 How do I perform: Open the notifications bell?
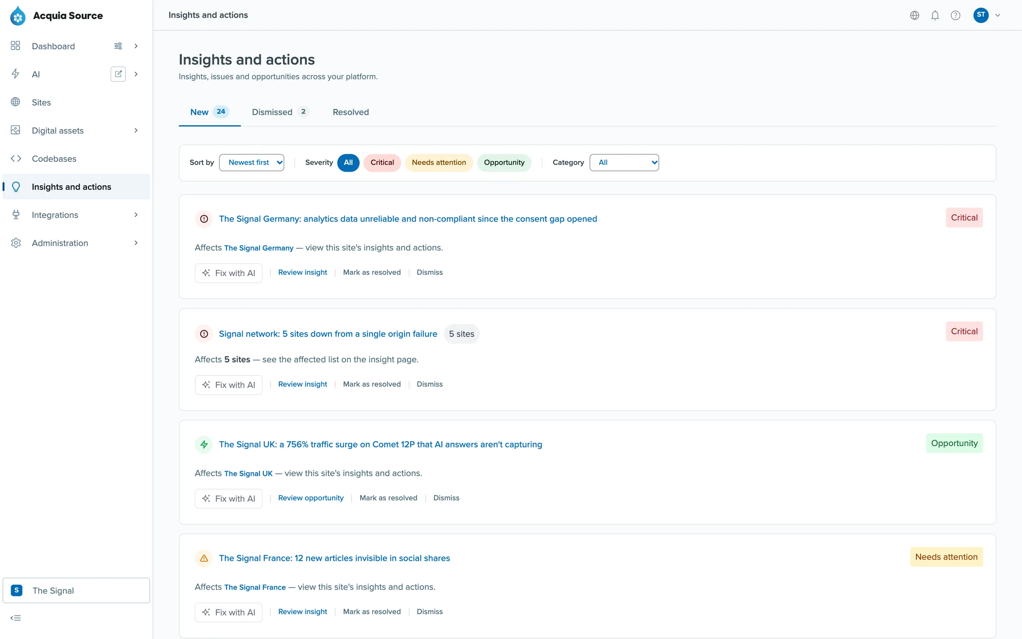coord(935,15)
